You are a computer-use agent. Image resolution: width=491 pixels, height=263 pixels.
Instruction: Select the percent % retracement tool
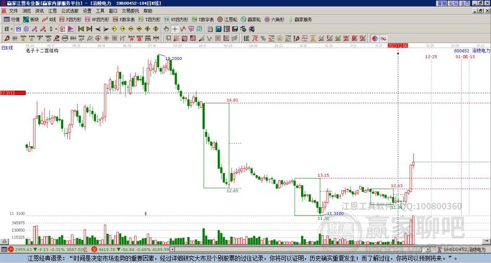[x=263, y=38]
